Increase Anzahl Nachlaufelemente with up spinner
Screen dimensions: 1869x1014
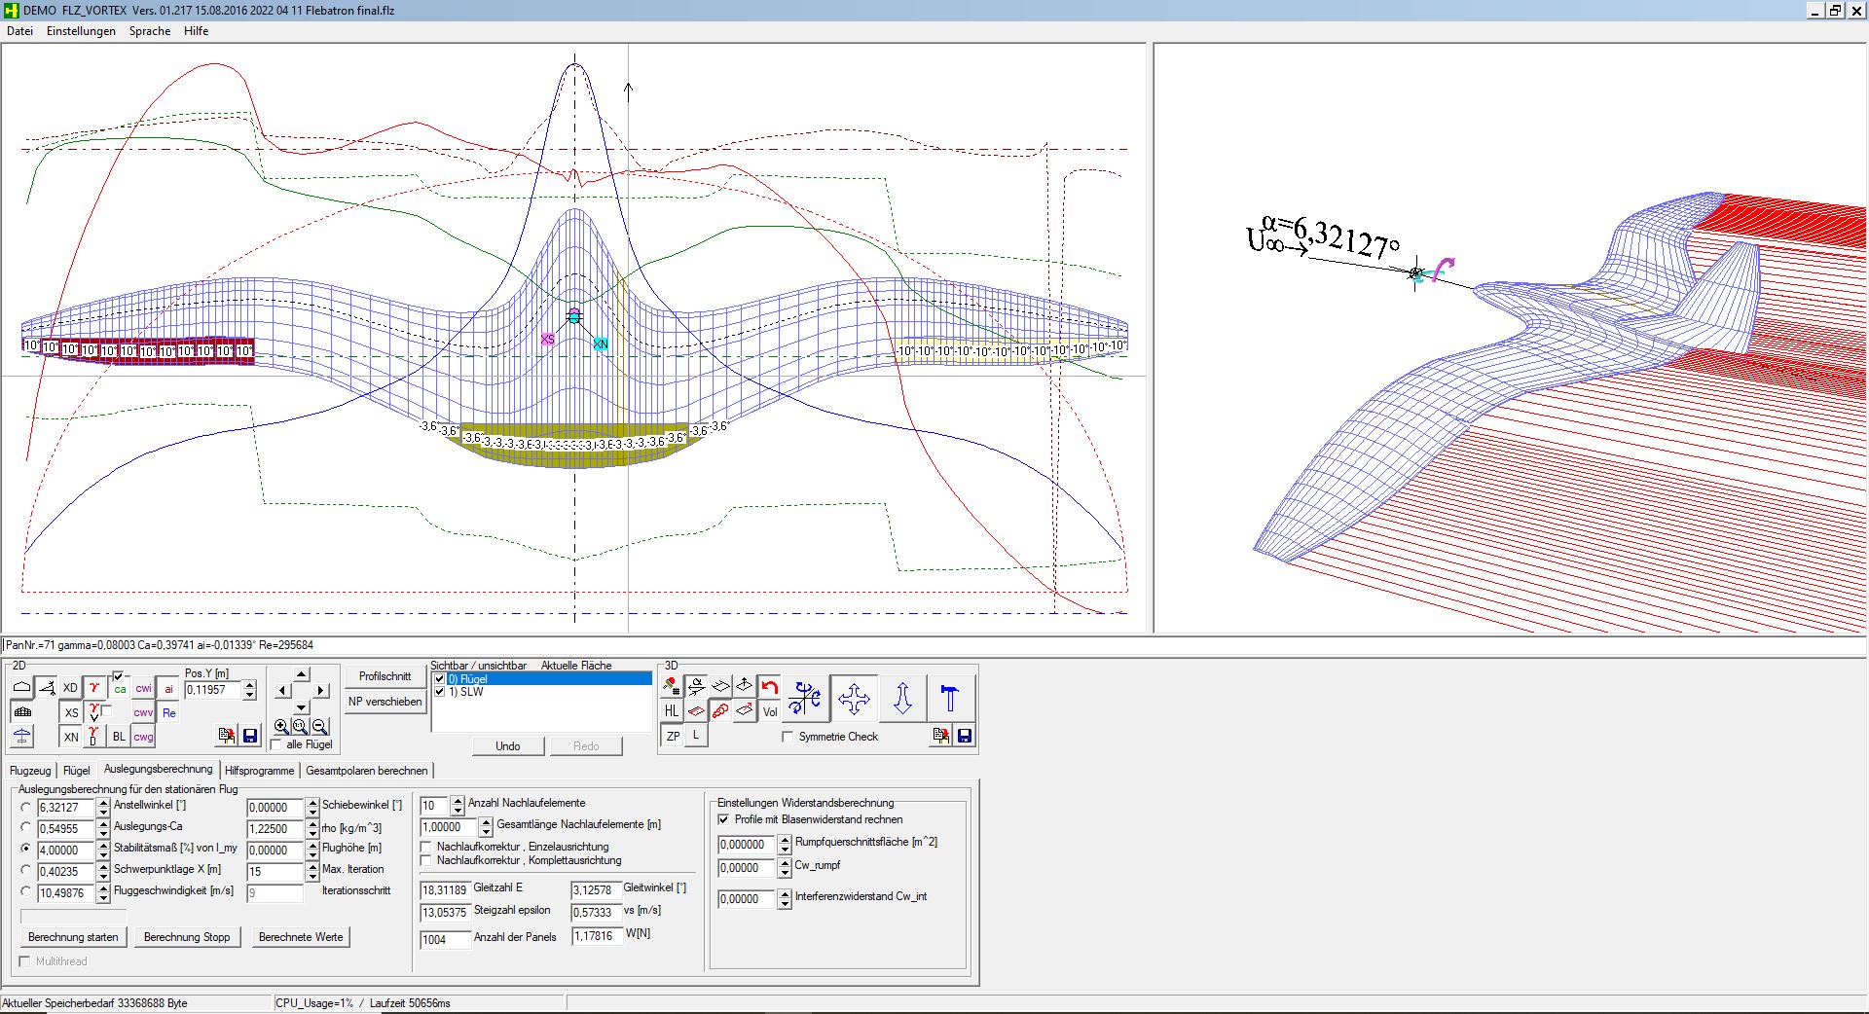(x=458, y=801)
